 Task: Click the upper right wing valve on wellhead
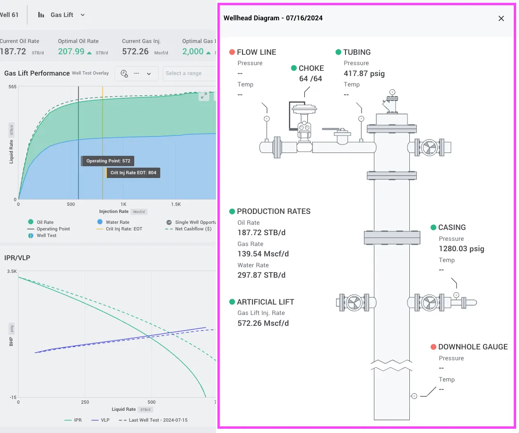pos(429,147)
